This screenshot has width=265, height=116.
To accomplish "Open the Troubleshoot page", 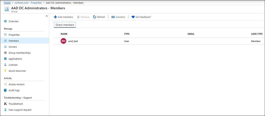I will pos(16,104).
